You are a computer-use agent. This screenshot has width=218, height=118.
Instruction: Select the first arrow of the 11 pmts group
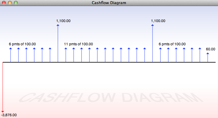click(66, 55)
